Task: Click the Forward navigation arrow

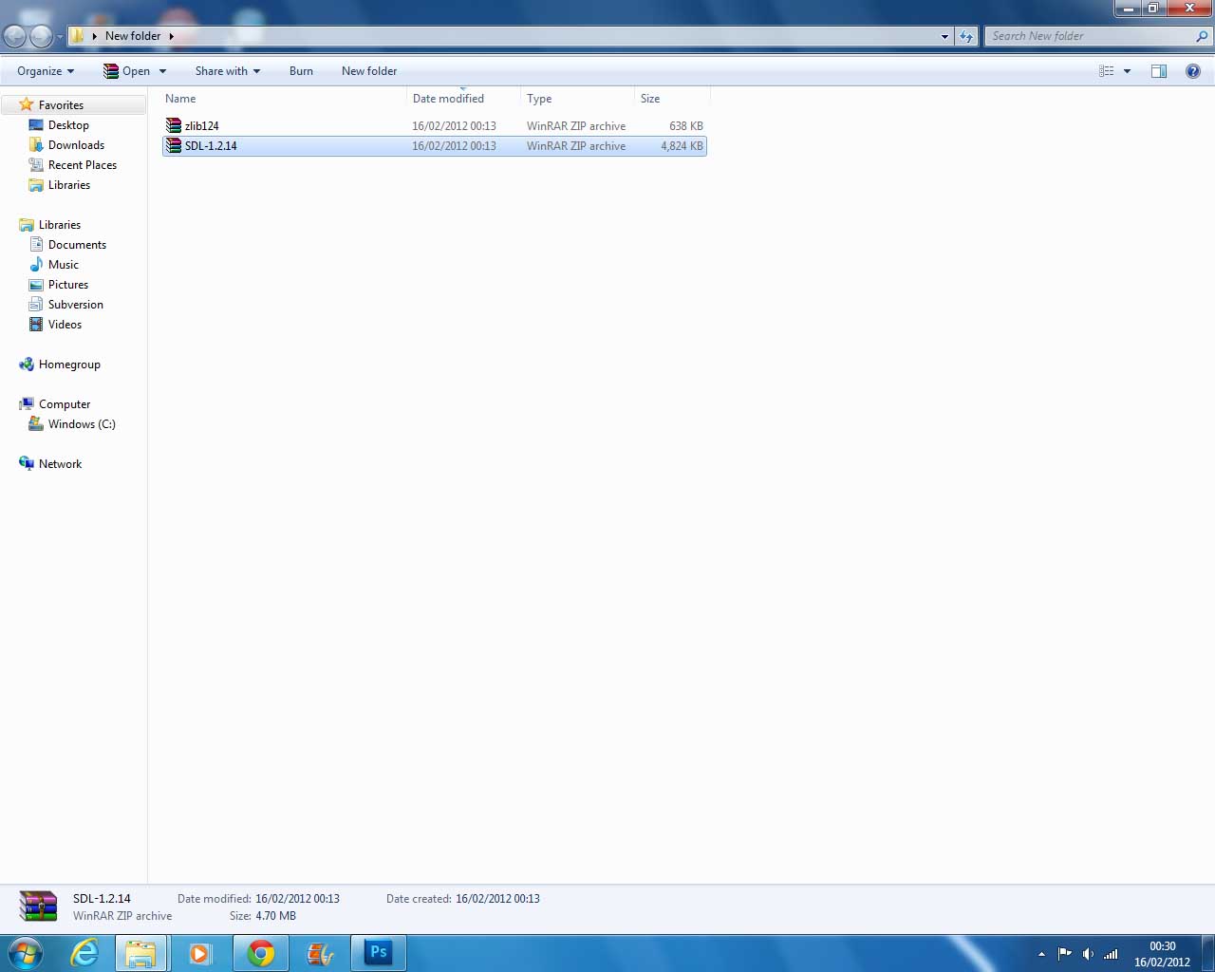Action: click(x=41, y=36)
